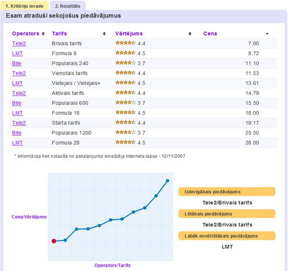Viewport: 288px width, 271px height.
Task: Click the red data point on chart
Action: point(54,241)
